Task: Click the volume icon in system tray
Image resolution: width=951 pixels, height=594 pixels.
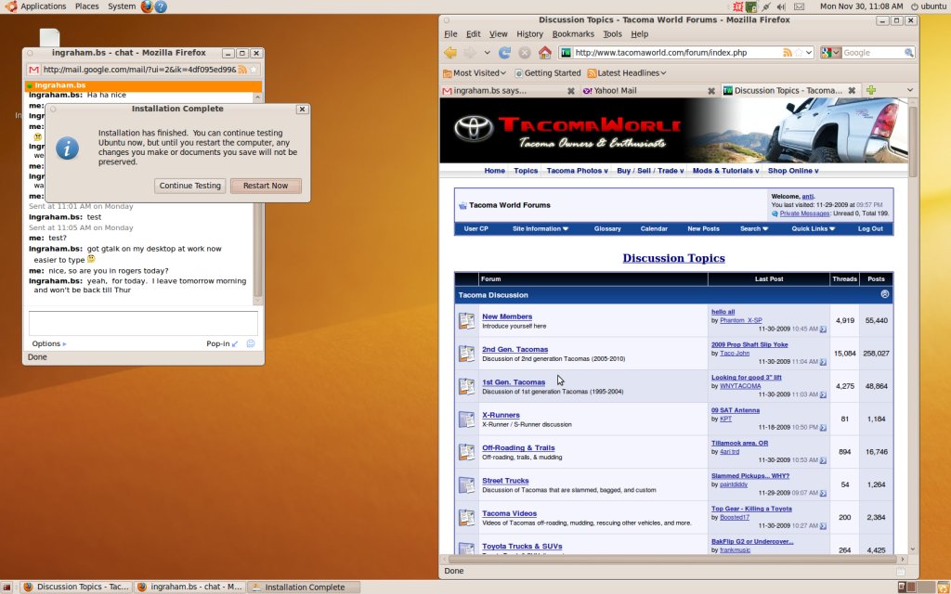Action: click(x=781, y=6)
